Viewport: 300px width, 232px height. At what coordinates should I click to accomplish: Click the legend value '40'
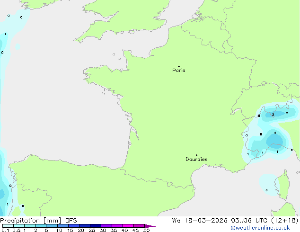click(124, 230)
